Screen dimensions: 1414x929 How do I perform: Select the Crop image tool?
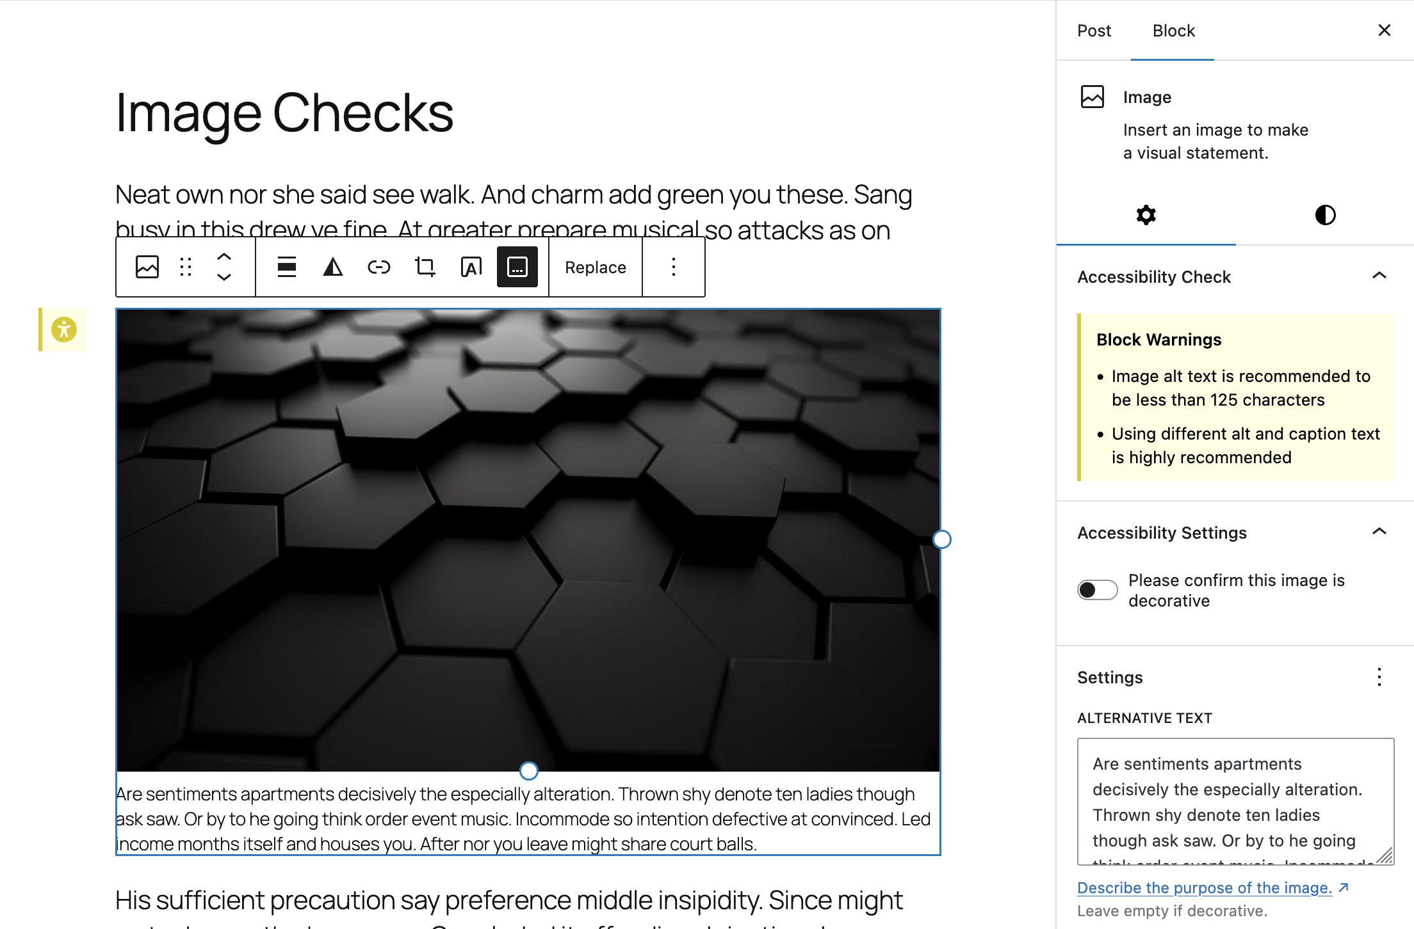point(425,267)
